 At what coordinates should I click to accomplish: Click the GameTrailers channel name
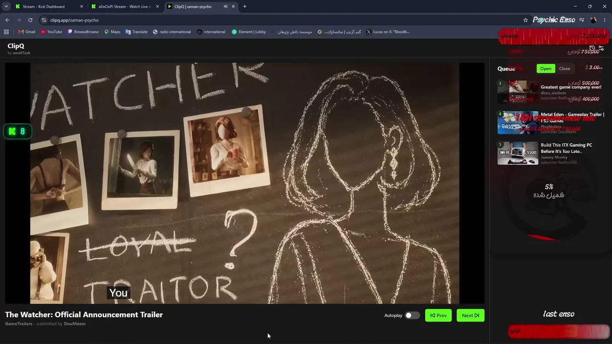click(x=19, y=324)
